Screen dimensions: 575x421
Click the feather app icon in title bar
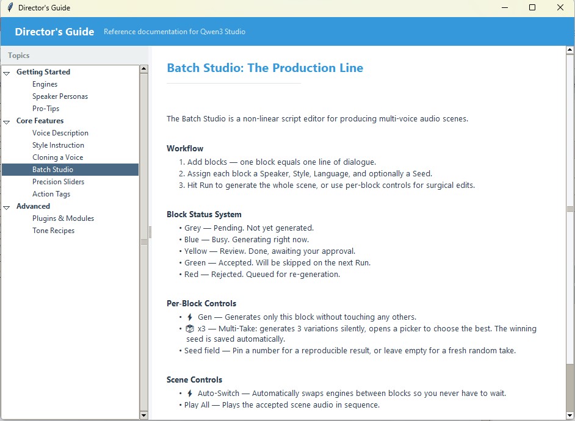coord(10,8)
